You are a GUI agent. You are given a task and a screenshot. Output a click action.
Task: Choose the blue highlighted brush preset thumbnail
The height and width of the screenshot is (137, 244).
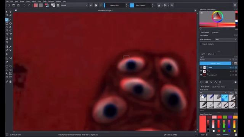click(x=225, y=98)
